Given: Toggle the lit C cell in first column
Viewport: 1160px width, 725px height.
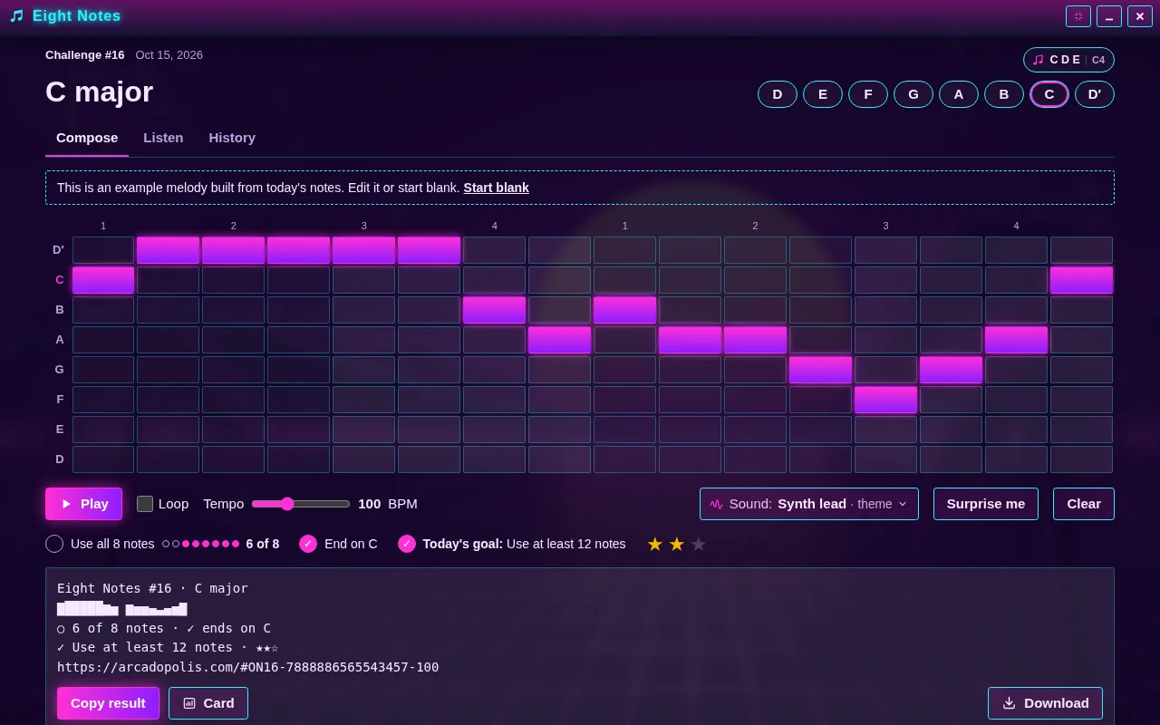Looking at the screenshot, I should tap(103, 280).
